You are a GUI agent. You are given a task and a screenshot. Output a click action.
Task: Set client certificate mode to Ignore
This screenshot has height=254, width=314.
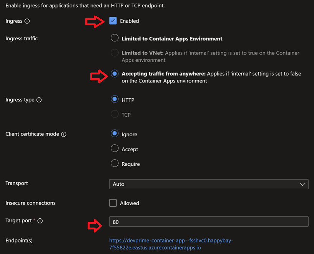pos(115,134)
